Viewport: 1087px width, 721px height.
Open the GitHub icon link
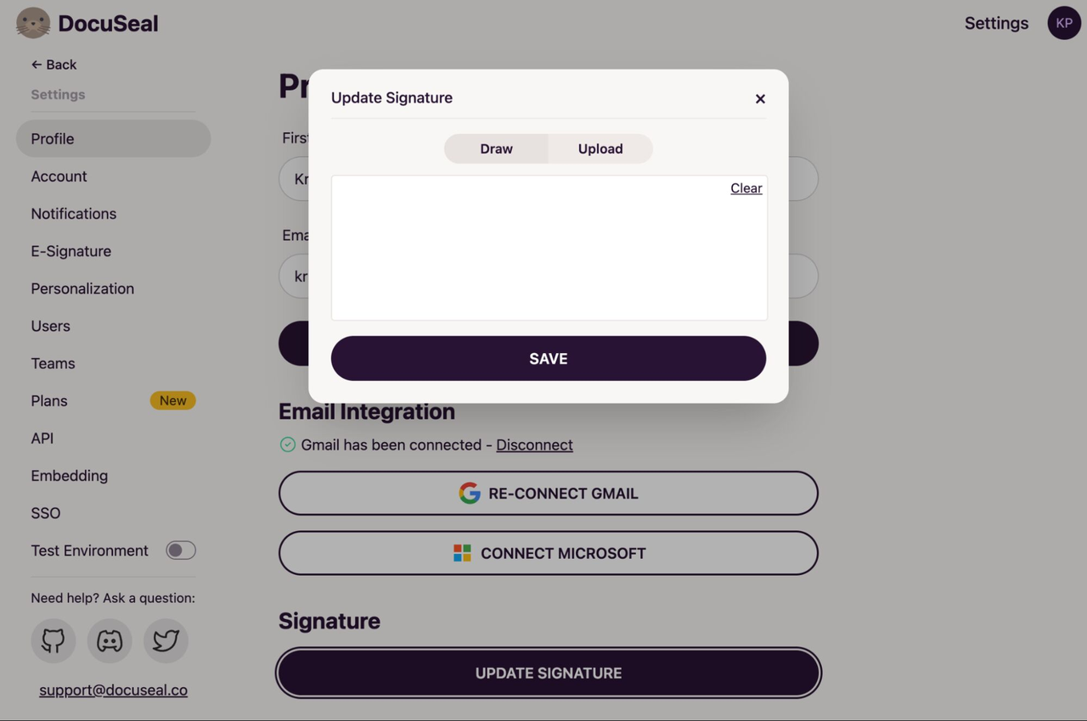pos(54,640)
